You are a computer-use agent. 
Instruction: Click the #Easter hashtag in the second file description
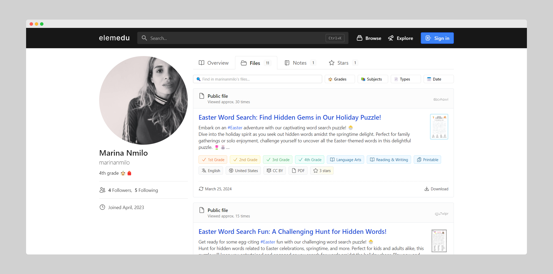(268, 242)
